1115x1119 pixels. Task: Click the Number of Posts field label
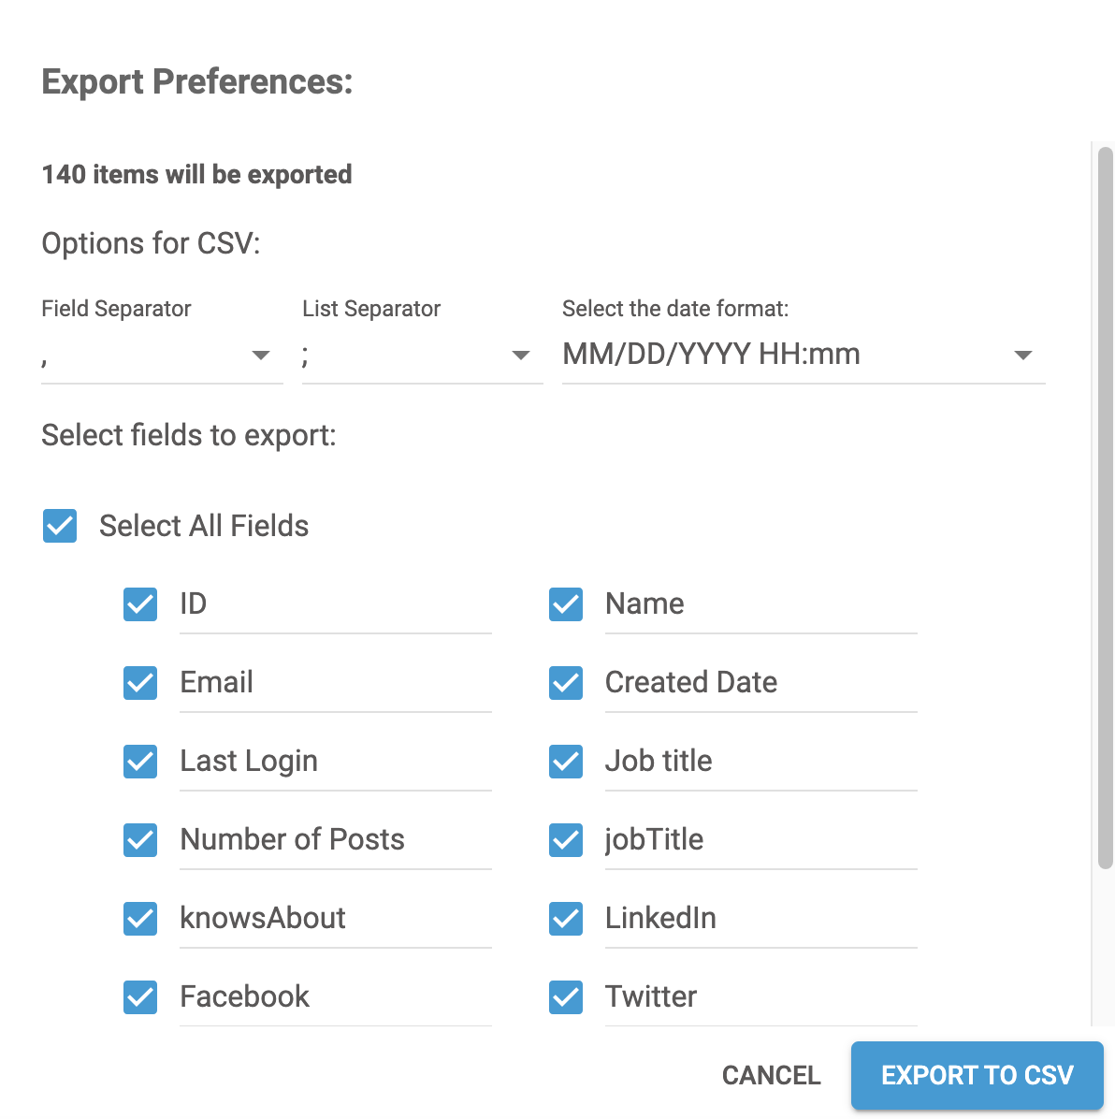pos(292,839)
